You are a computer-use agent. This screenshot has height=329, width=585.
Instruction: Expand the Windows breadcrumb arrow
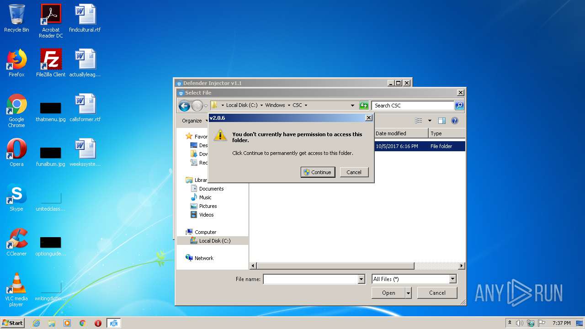point(289,106)
